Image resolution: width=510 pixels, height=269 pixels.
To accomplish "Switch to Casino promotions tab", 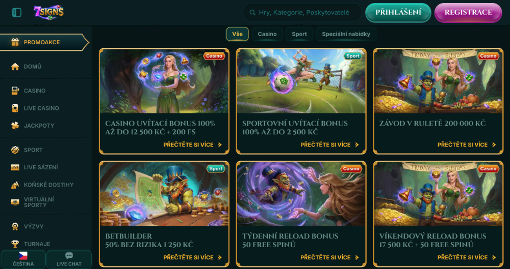I will click(x=267, y=34).
